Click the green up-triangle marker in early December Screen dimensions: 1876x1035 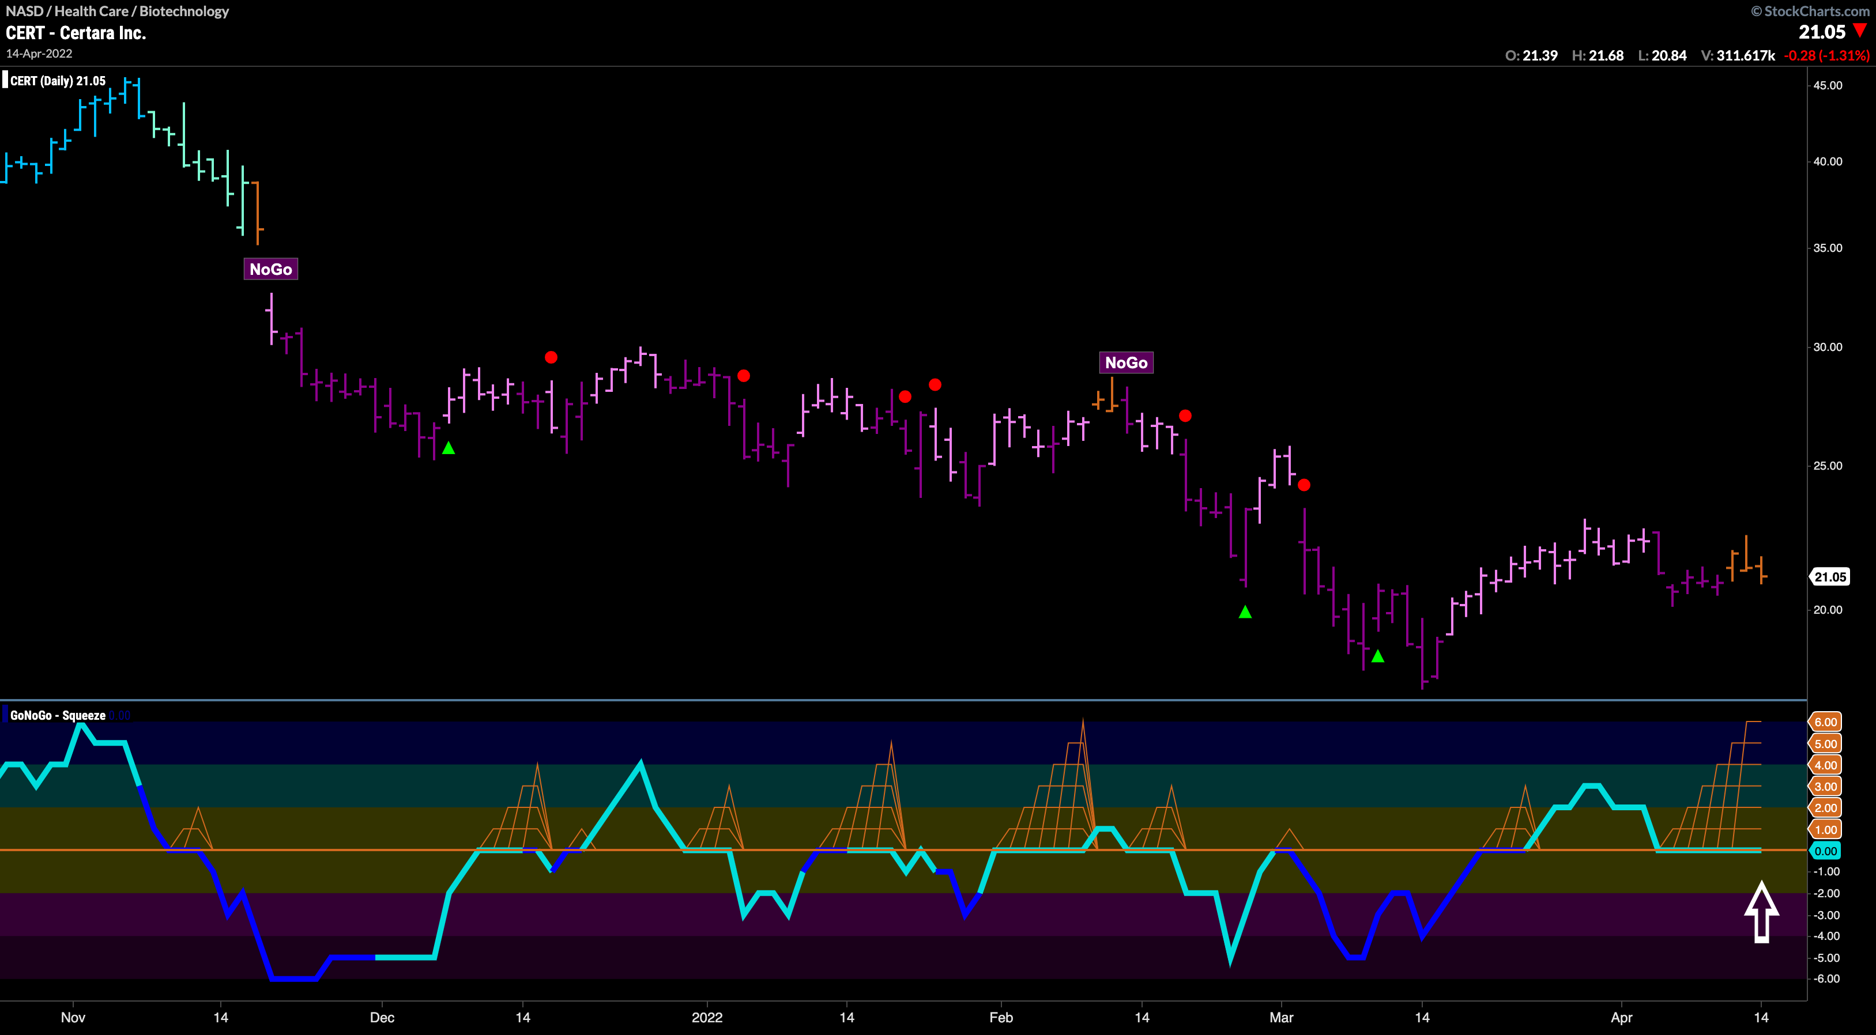449,448
